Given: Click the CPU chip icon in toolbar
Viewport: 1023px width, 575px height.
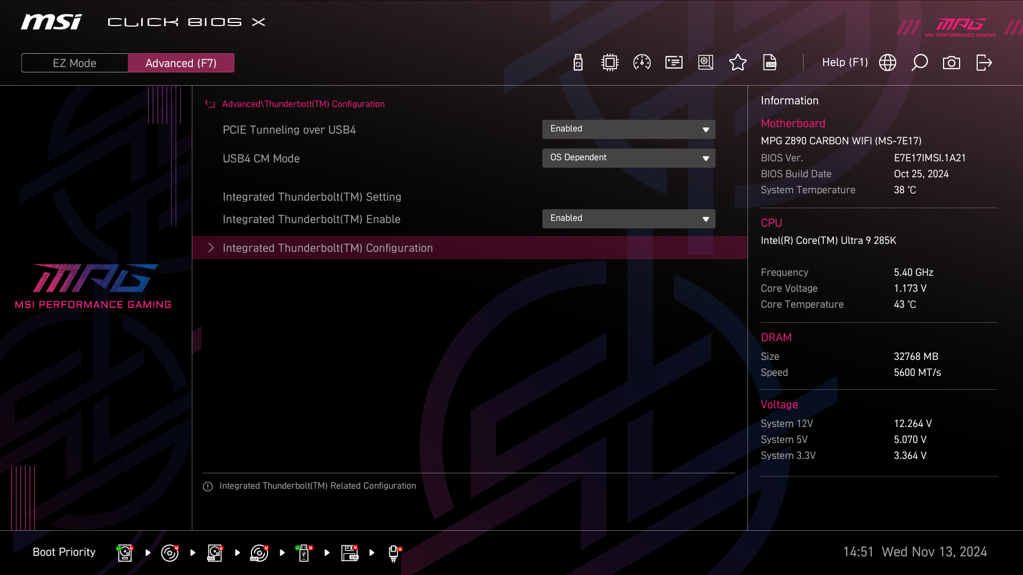Looking at the screenshot, I should 610,63.
